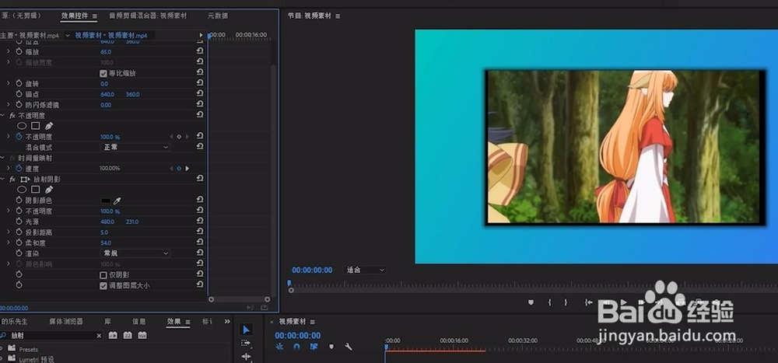The height and width of the screenshot is (363, 778).
Task: Open the 元数据 tab
Action: click(x=218, y=16)
